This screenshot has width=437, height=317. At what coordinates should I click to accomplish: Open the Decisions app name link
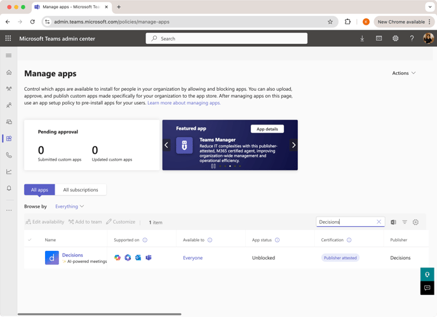pos(72,255)
